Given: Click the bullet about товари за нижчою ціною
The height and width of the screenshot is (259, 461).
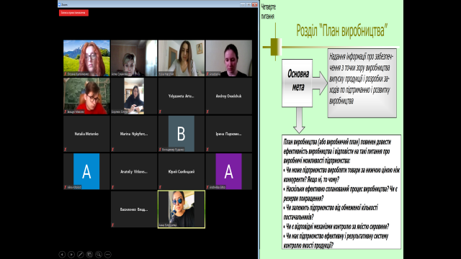Looking at the screenshot, I should click(x=341, y=175).
